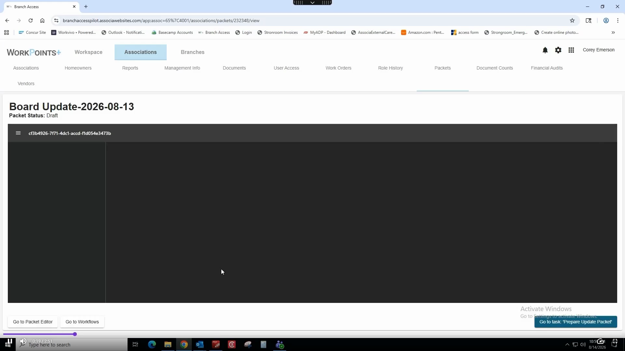Open the Amazon.com bookmark
The image size is (625, 351).
tap(423, 32)
